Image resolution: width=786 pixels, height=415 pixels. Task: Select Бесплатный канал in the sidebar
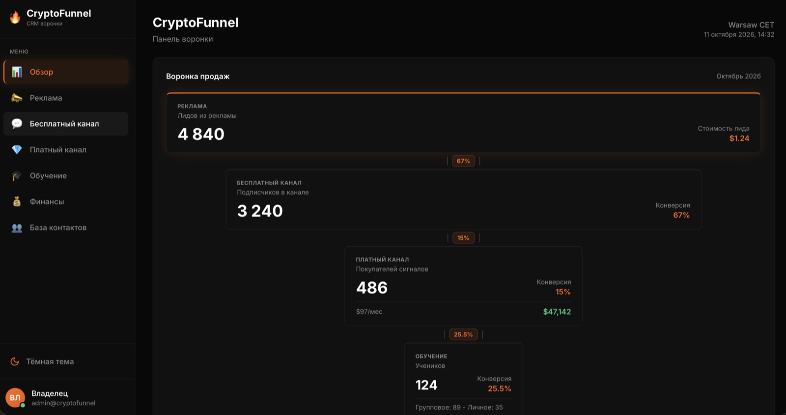[x=66, y=124]
